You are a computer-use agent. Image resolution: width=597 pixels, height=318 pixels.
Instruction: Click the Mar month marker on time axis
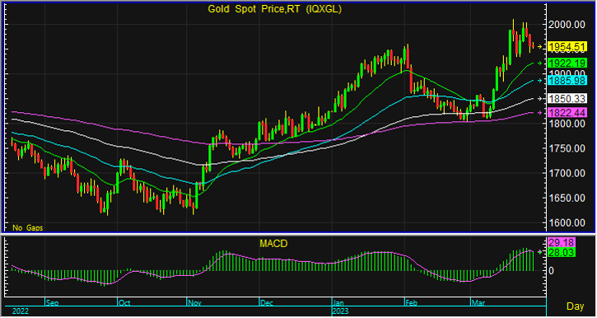point(478,303)
